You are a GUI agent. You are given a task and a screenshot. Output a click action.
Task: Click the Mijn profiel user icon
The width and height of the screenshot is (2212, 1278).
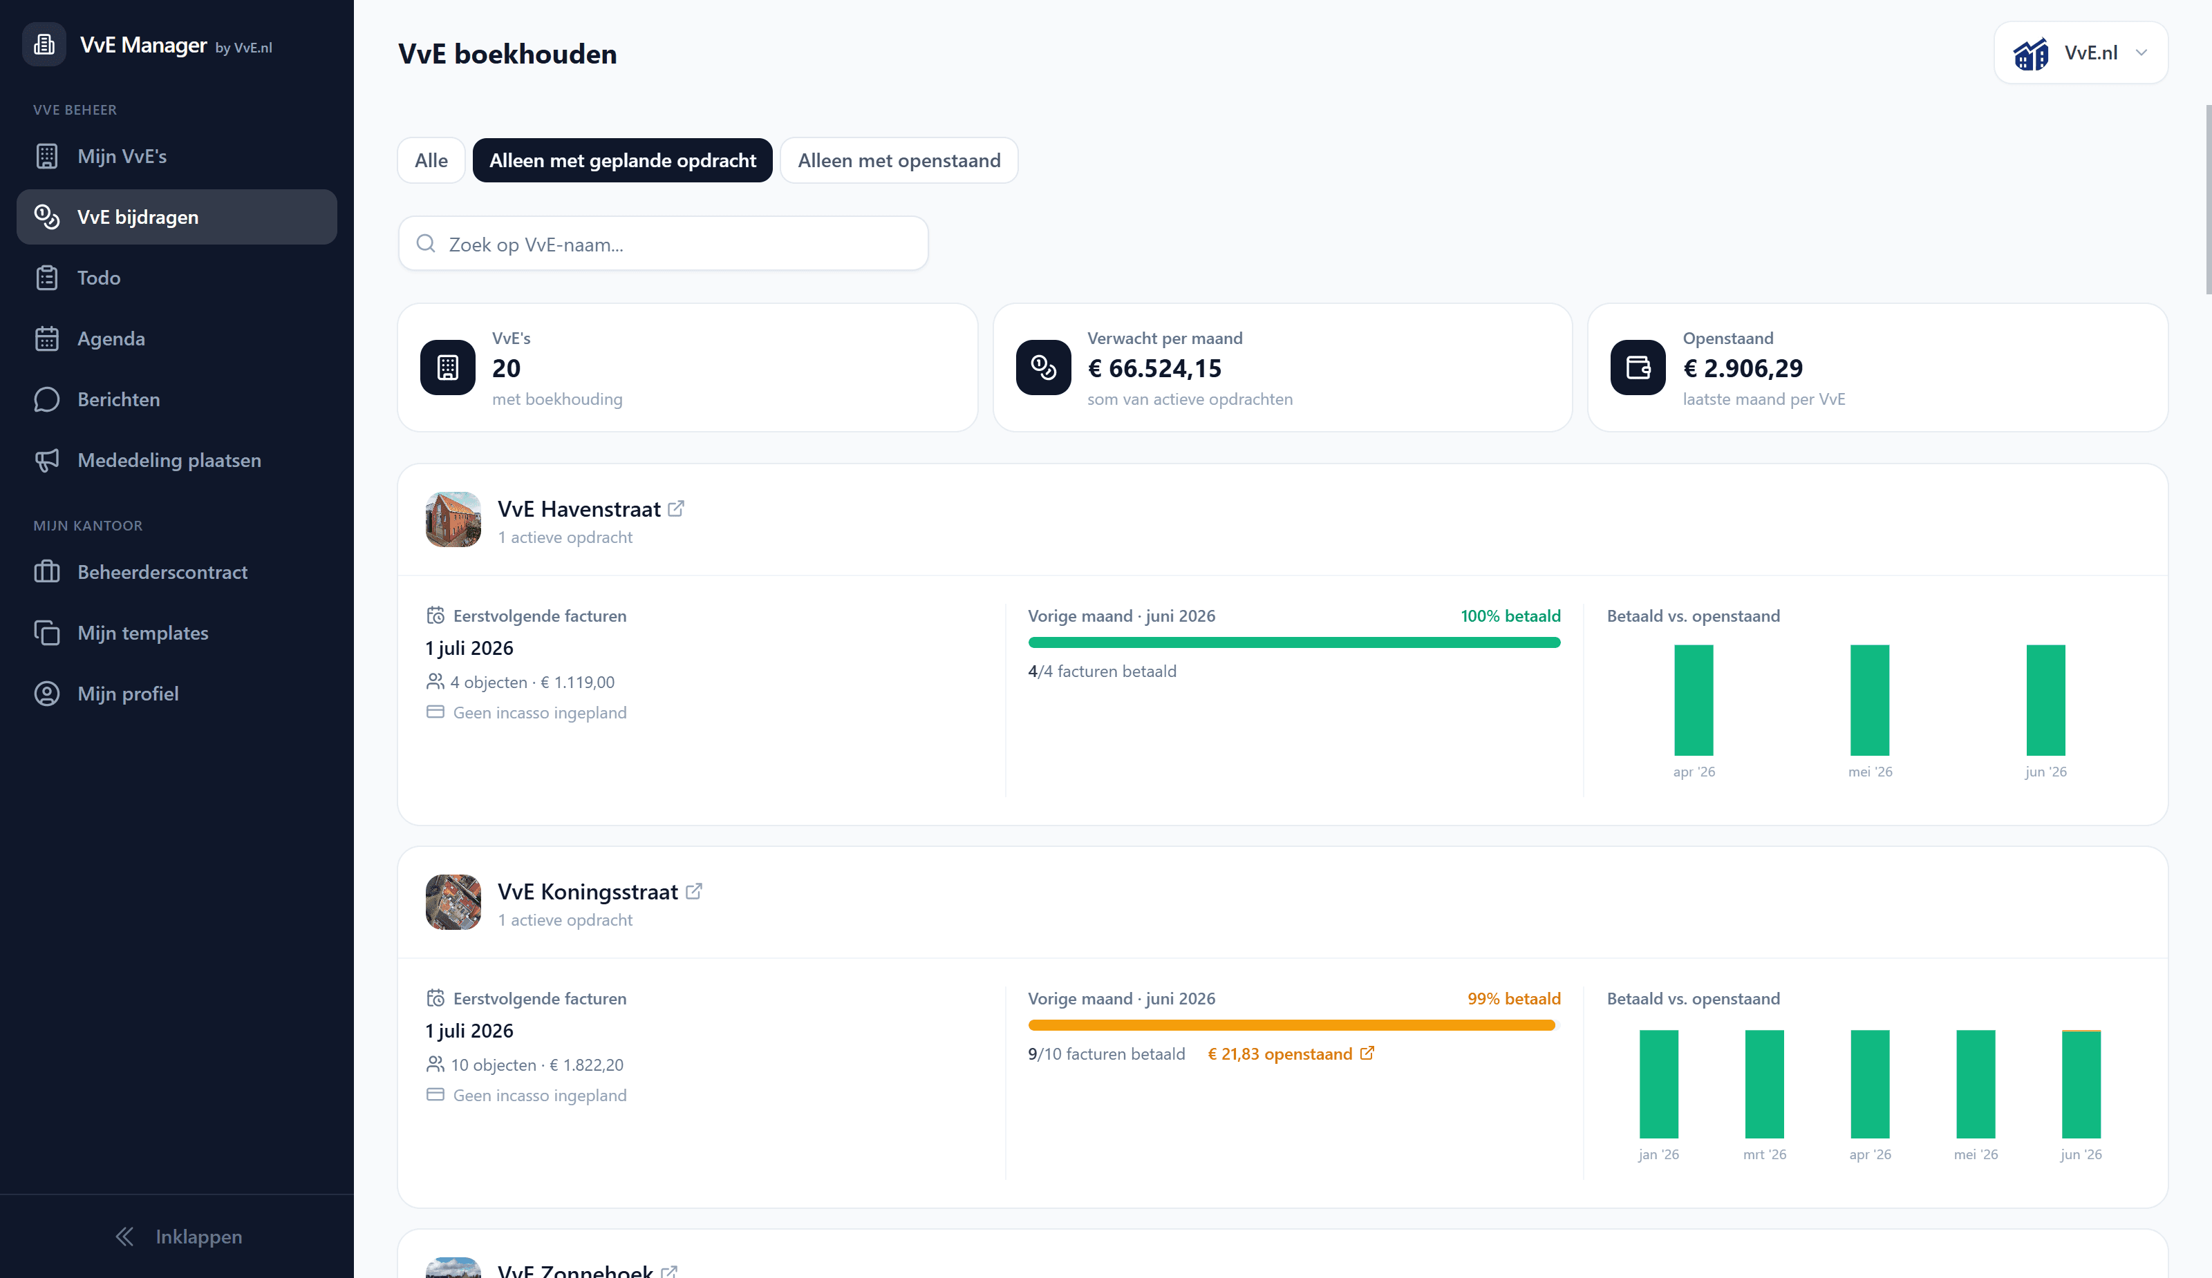pyautogui.click(x=46, y=694)
